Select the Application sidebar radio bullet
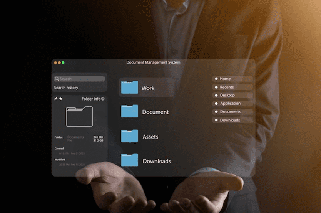Screen dimensions: 321x213 point(216,104)
